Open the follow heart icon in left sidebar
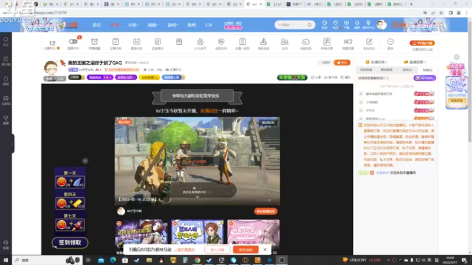 pyautogui.click(x=6, y=41)
